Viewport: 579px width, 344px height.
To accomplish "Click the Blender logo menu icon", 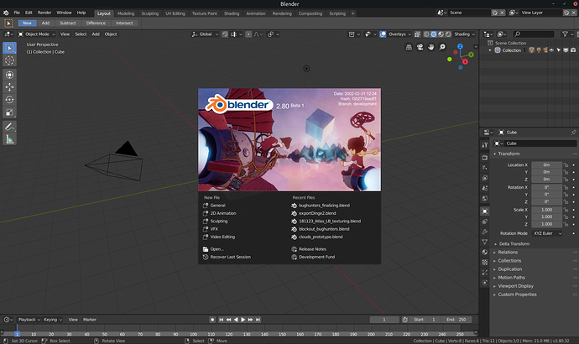I will pos(6,13).
